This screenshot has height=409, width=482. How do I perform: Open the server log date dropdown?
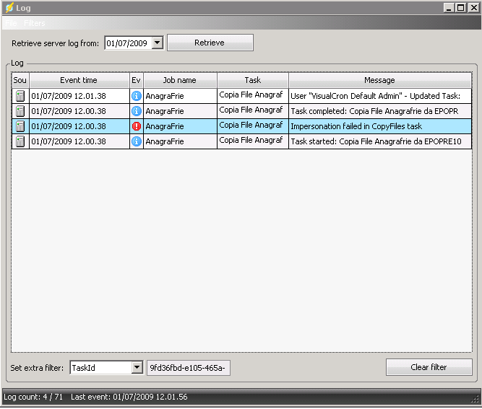(x=158, y=43)
